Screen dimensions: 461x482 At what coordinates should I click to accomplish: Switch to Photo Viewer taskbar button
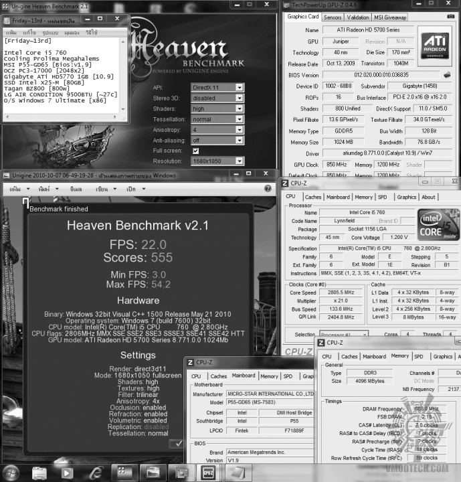pyautogui.click(x=153, y=473)
